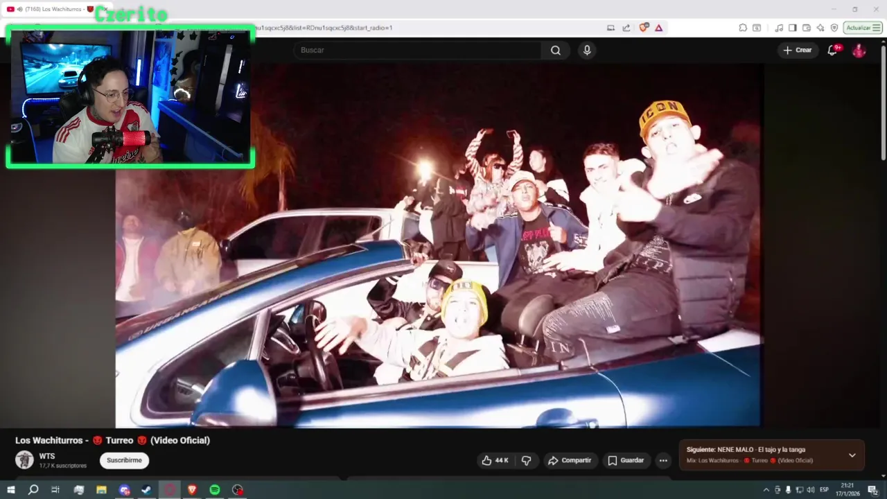Open the Brave Wallet icon
Screen dimensions: 887x499
click(x=807, y=28)
